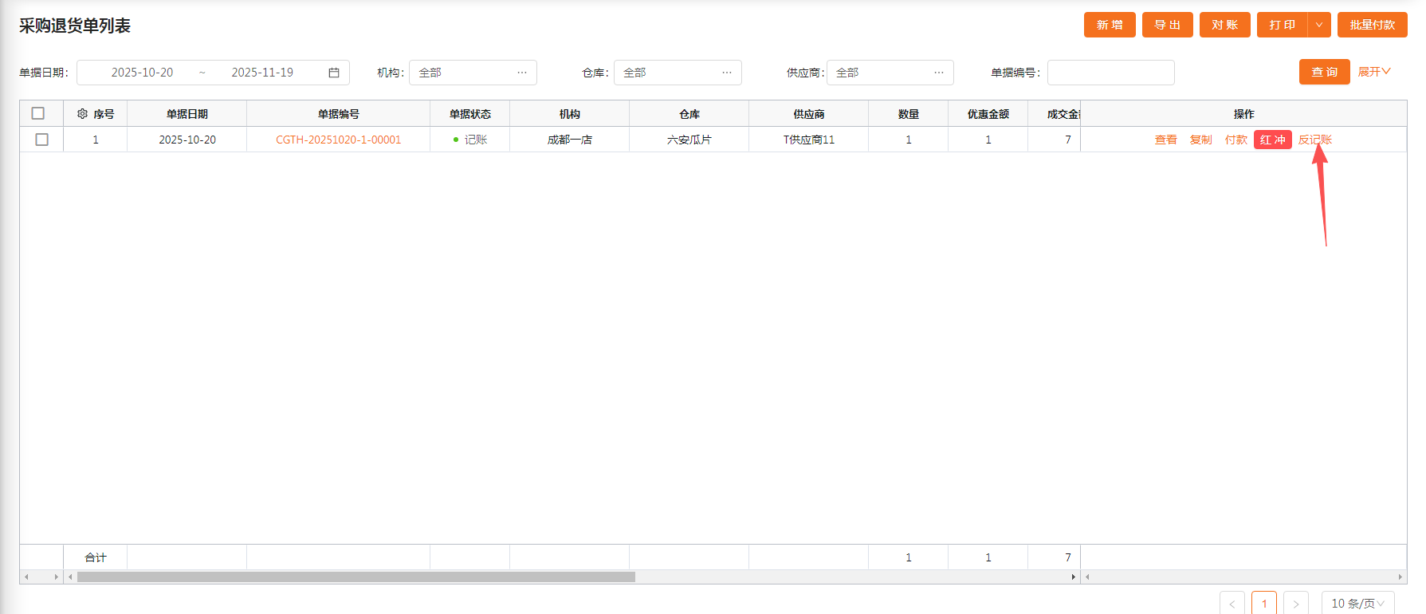Tick the checkbox for row 1

pos(42,140)
